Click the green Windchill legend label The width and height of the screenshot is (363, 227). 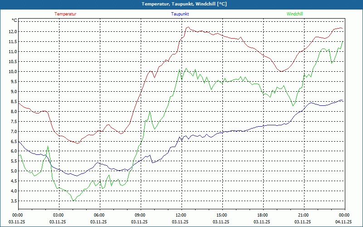point(295,14)
